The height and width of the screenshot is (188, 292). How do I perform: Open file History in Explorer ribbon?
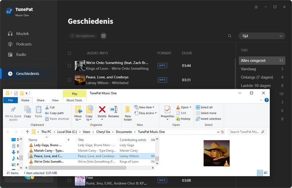coord(183,119)
